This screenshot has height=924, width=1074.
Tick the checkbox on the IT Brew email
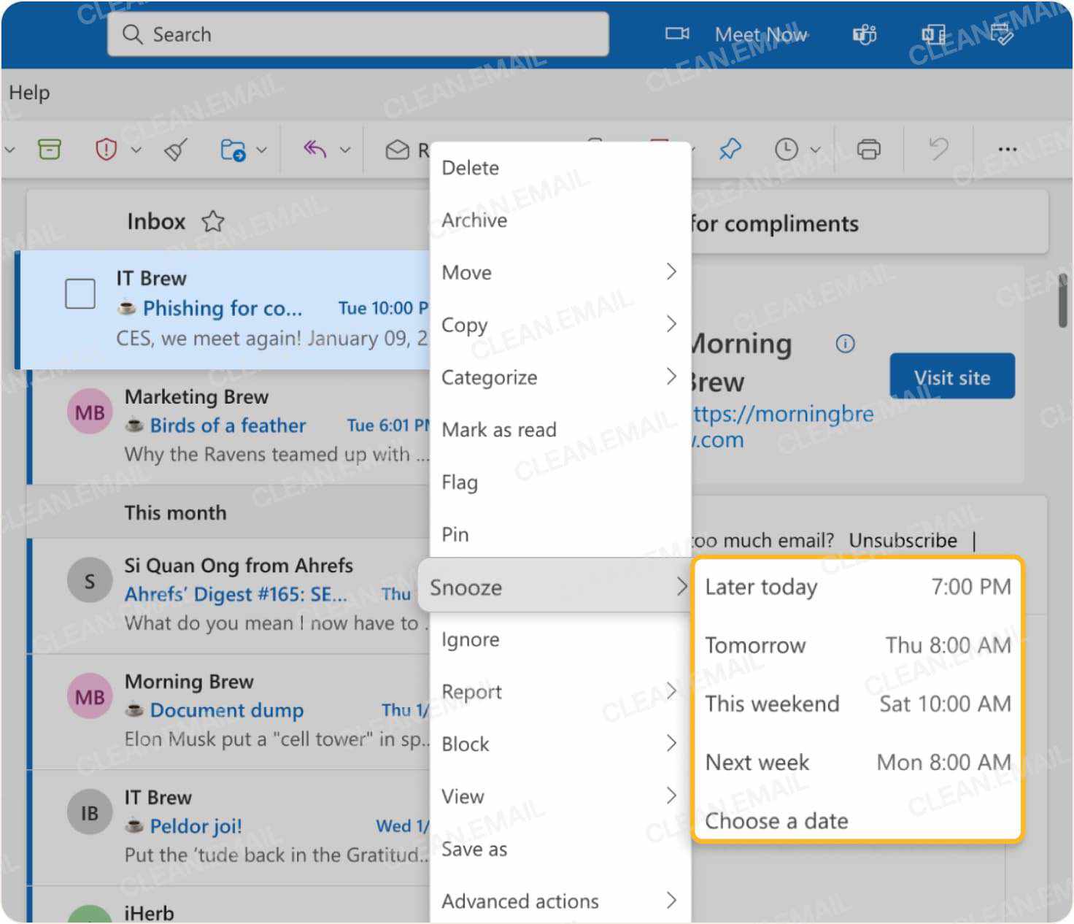coord(80,293)
